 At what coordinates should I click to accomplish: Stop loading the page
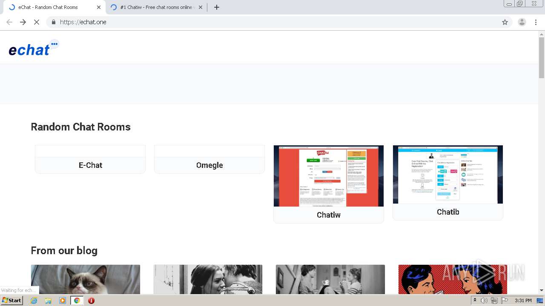pos(37,22)
